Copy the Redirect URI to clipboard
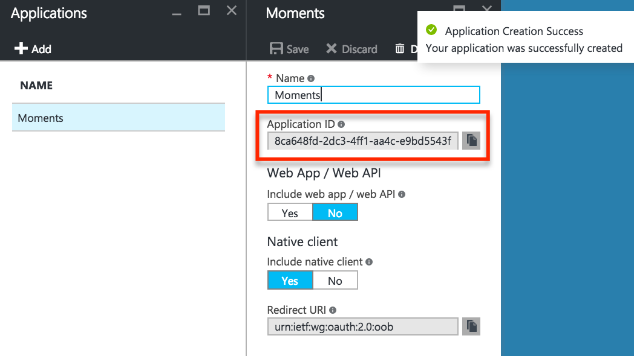Image resolution: width=634 pixels, height=356 pixels. coord(471,326)
